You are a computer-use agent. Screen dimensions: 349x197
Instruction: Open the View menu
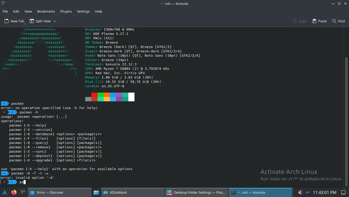pyautogui.click(x=28, y=11)
